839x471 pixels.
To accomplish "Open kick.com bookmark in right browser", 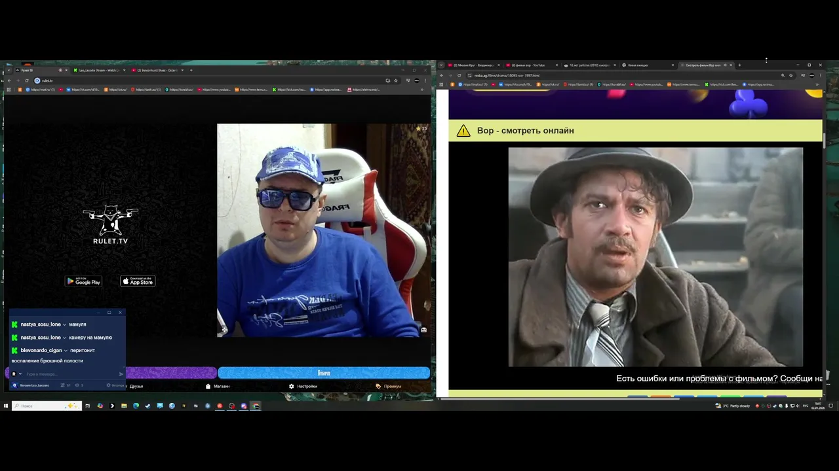I will pyautogui.click(x=722, y=84).
